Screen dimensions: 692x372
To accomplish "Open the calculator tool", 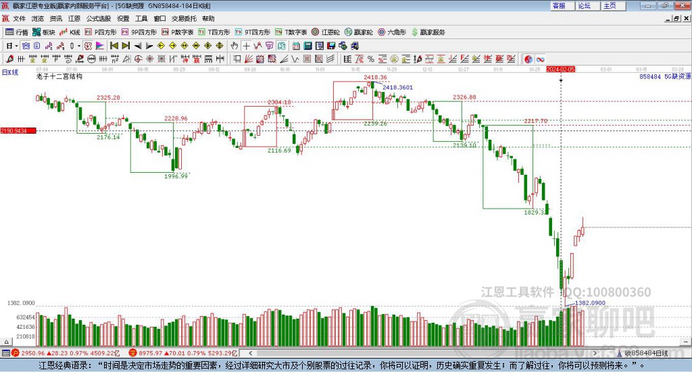I will 307,46.
